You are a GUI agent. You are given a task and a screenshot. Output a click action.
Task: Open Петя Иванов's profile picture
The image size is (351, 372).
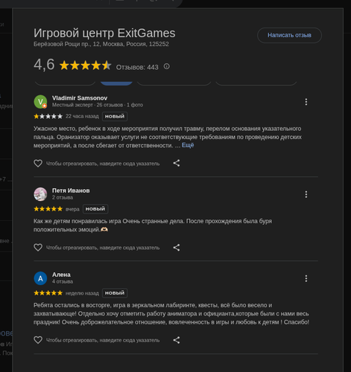pos(40,194)
